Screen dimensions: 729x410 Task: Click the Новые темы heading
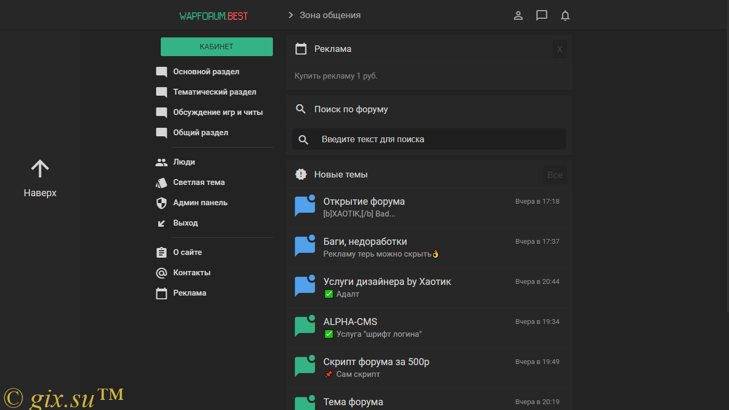pyautogui.click(x=341, y=174)
